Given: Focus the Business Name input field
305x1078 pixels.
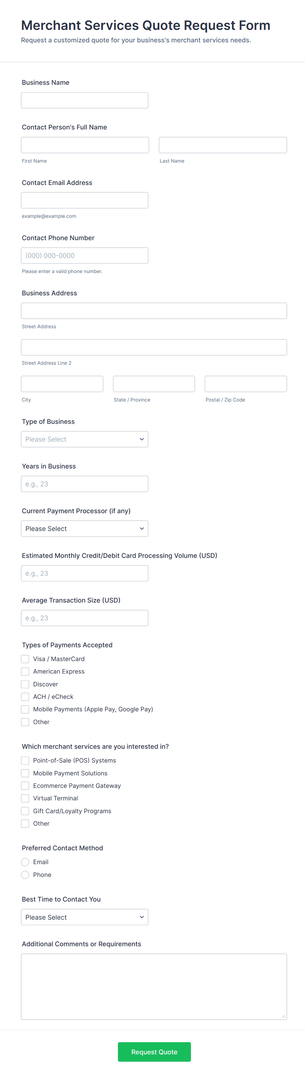Looking at the screenshot, I should pyautogui.click(x=84, y=101).
